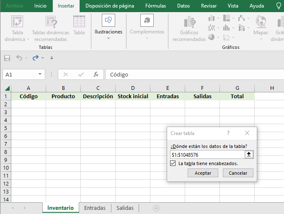
Task: Click the Redo arrow icon
Action: pos(36,58)
